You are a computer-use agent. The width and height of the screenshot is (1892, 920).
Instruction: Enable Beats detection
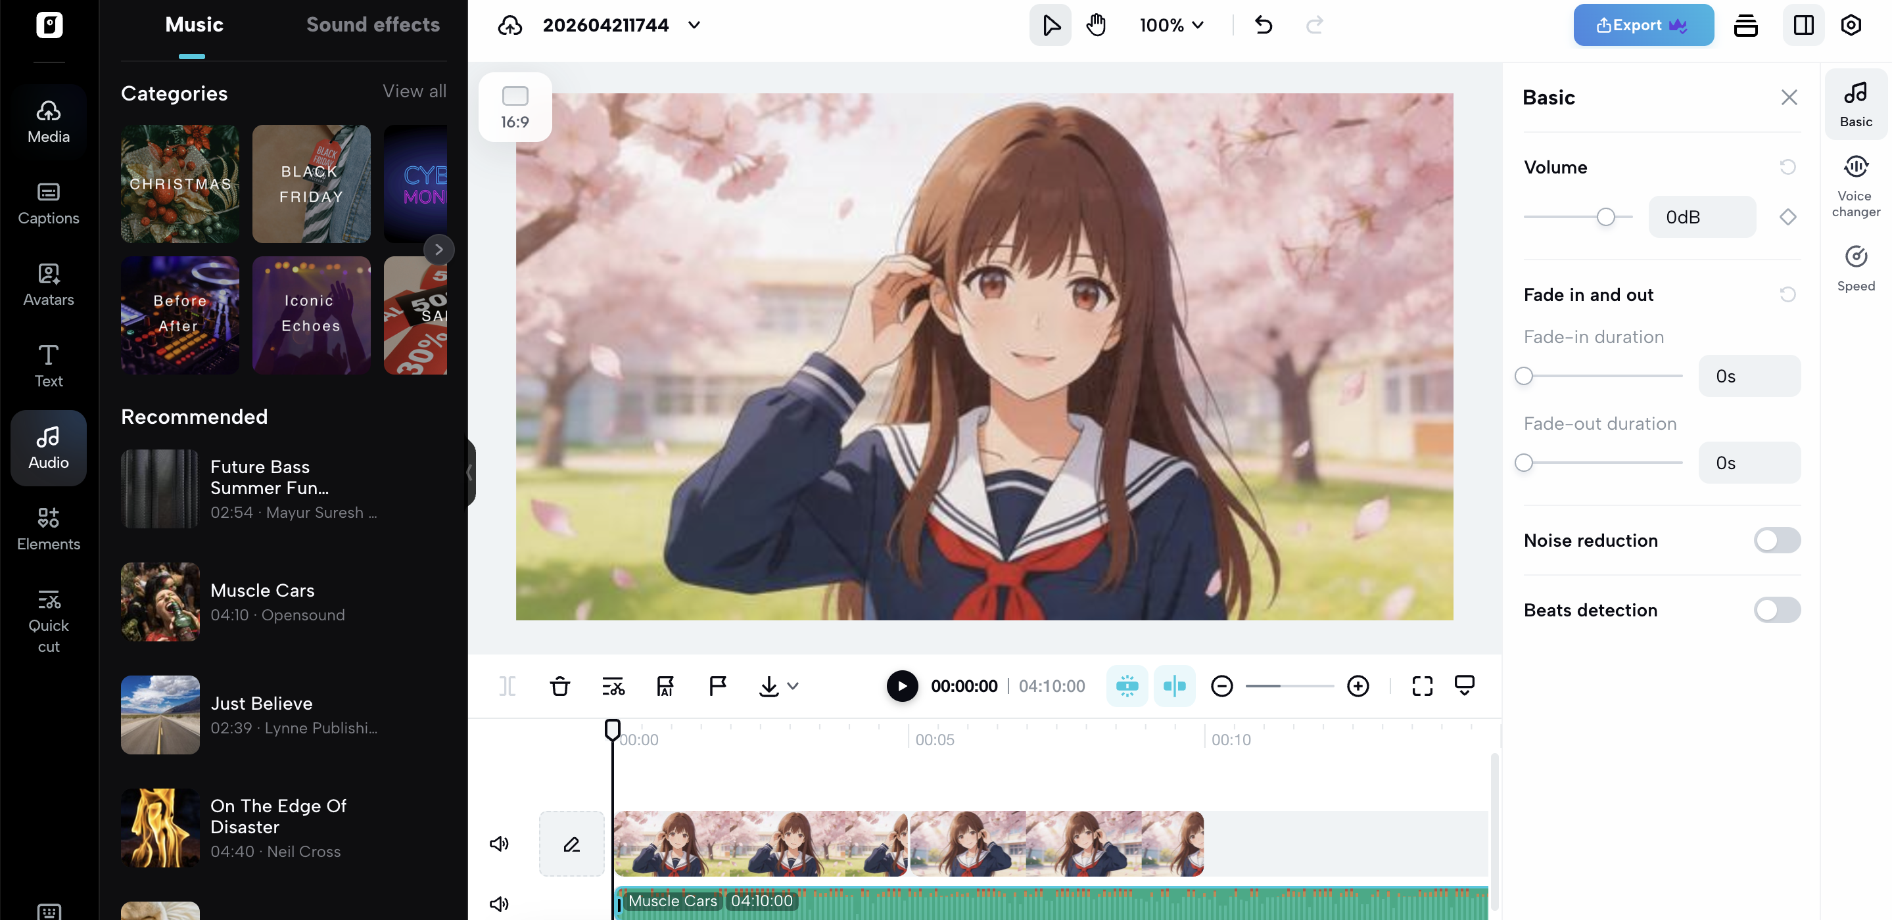[1775, 610]
